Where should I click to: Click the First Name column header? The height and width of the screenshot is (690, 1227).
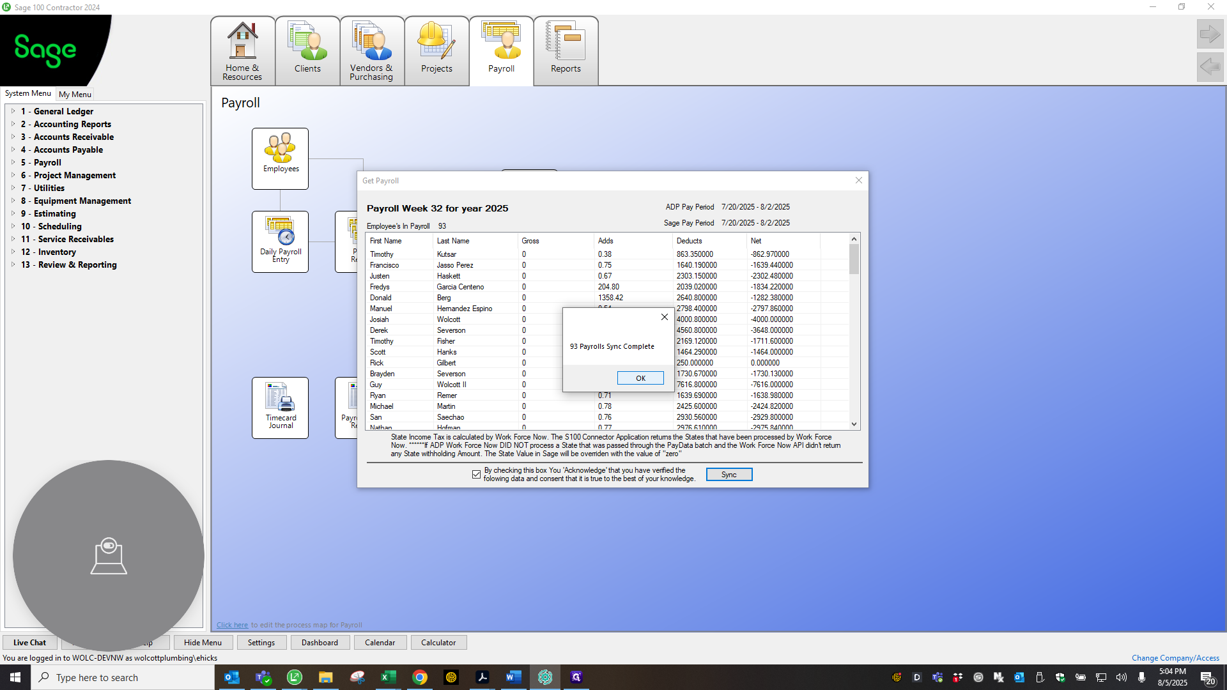click(x=399, y=241)
